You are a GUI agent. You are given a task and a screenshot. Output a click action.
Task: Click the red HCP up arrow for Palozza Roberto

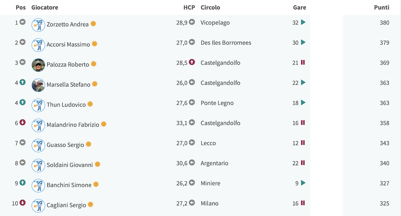(x=192, y=62)
